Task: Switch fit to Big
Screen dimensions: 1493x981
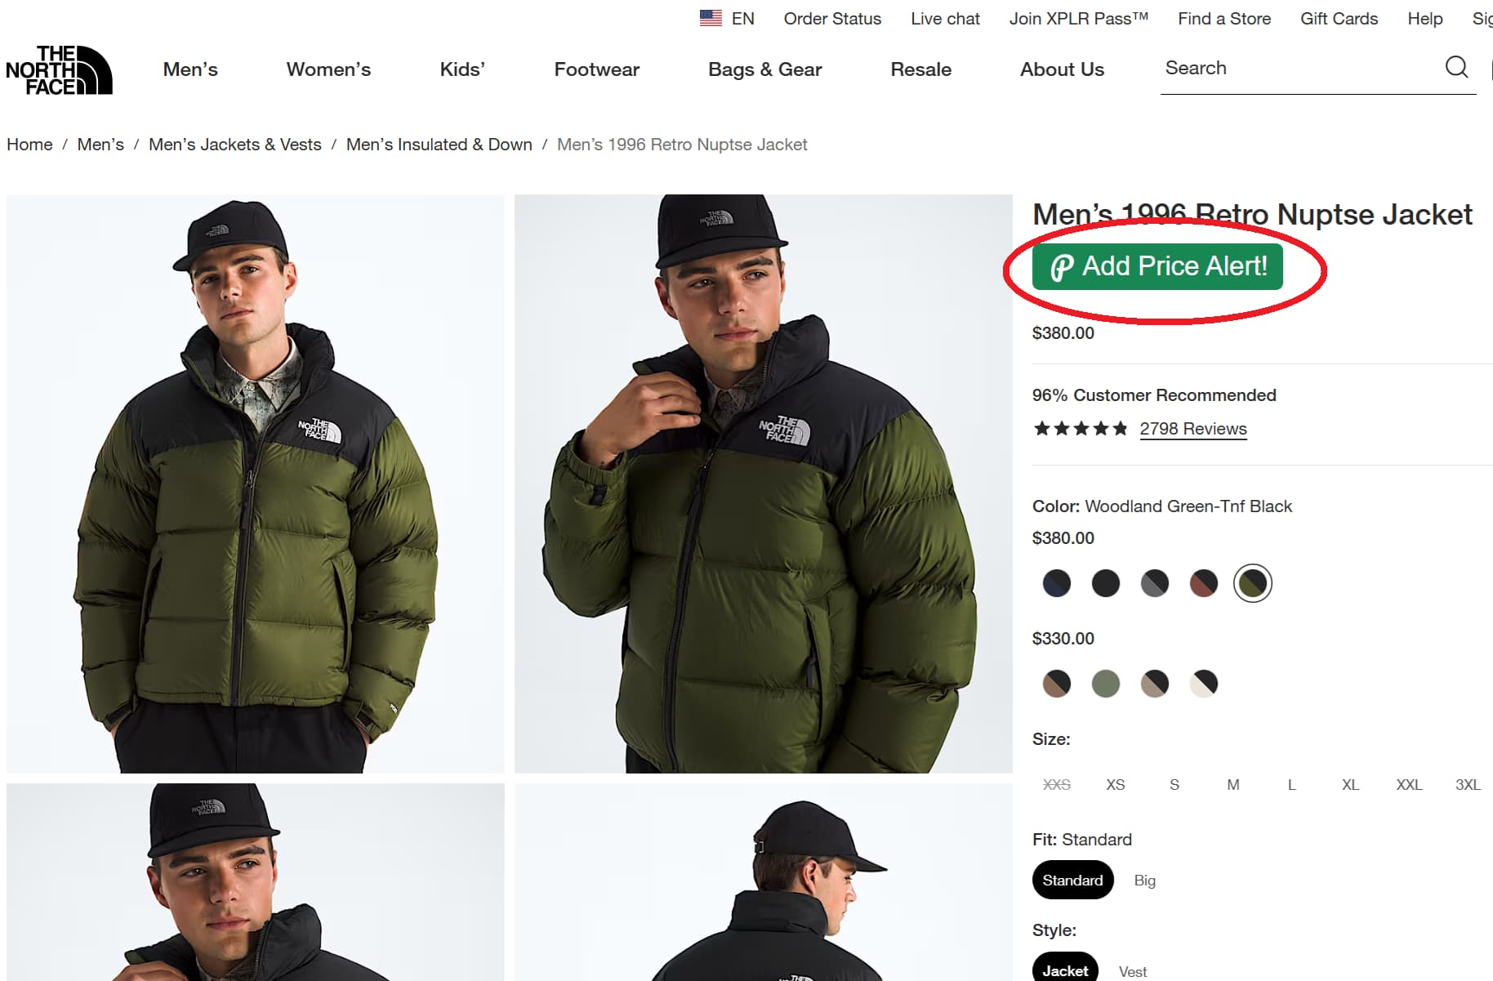Action: coord(1144,880)
